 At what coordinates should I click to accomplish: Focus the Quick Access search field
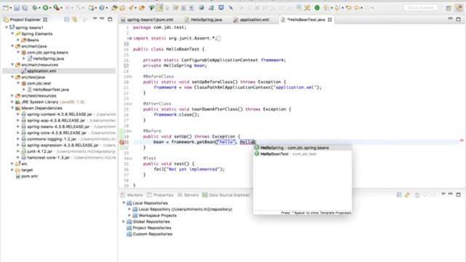(x=421, y=8)
